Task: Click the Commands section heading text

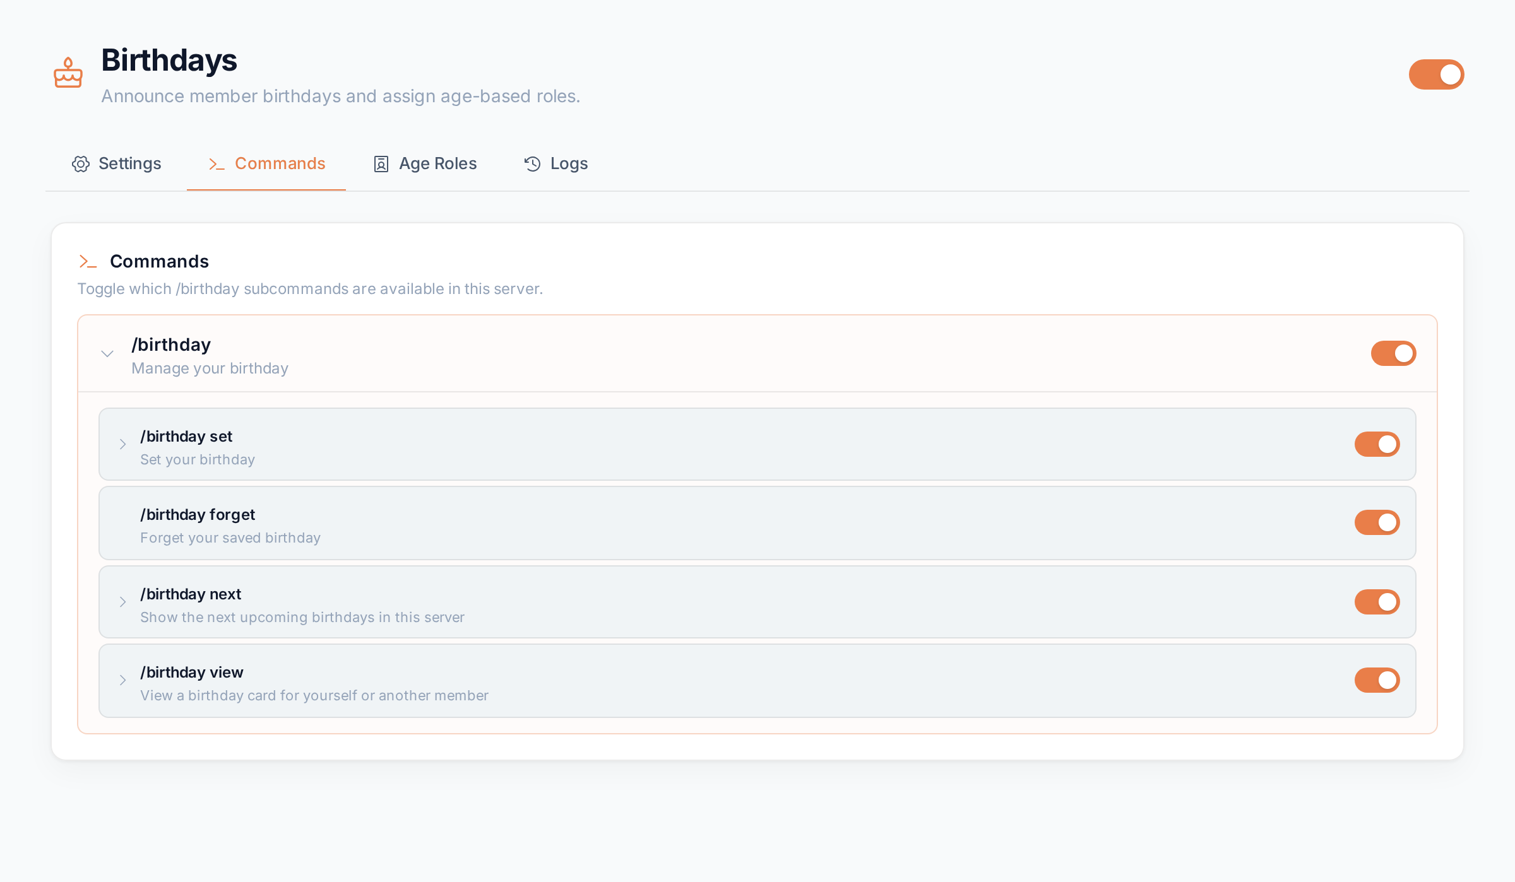Action: point(159,261)
